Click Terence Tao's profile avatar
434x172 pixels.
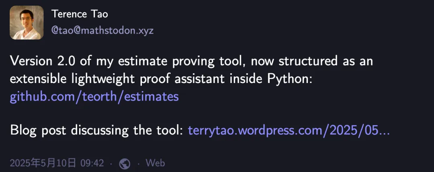pos(27,22)
